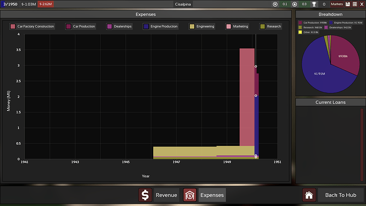This screenshot has width=366, height=206.
Task: Click the 3.5 y-axis label
Action: tap(19, 50)
